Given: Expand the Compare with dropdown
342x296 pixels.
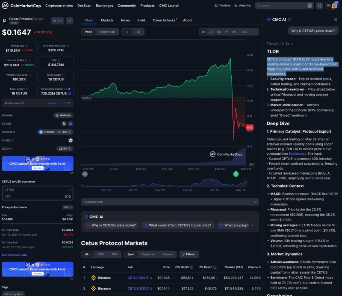Looking at the screenshot, I should click(x=170, y=202).
